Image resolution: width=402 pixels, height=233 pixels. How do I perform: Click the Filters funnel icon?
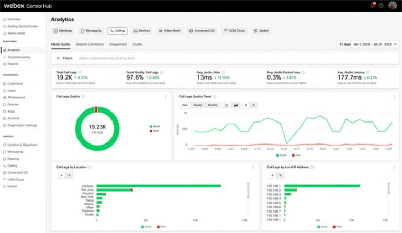pyautogui.click(x=58, y=58)
